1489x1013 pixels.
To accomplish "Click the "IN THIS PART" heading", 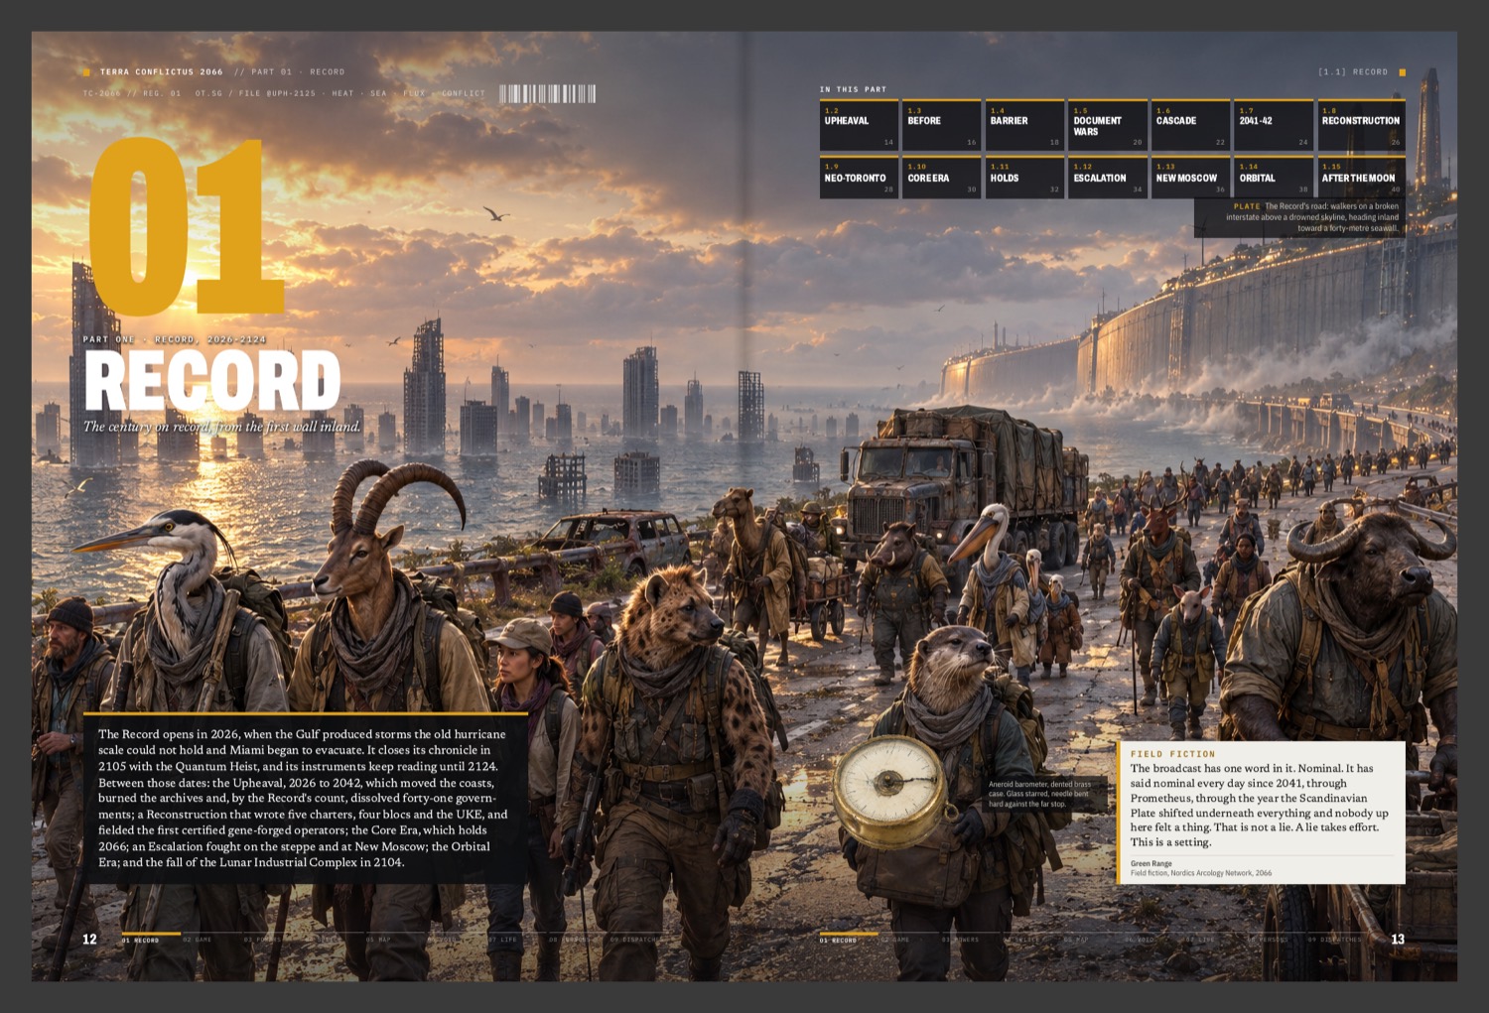I will click(x=853, y=89).
